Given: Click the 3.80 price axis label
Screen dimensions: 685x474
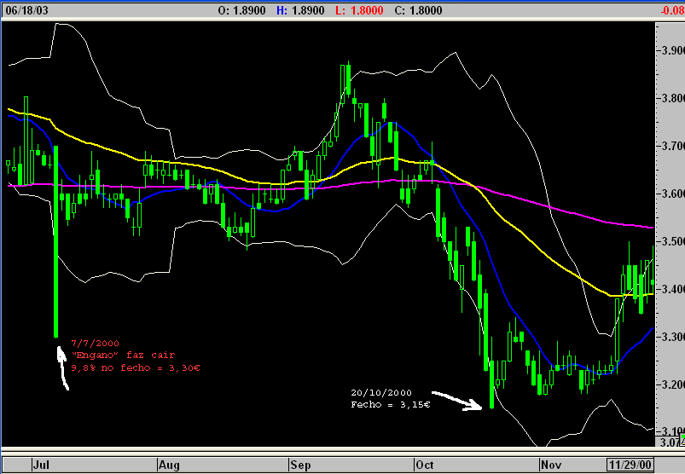Looking at the screenshot, I should (x=673, y=98).
